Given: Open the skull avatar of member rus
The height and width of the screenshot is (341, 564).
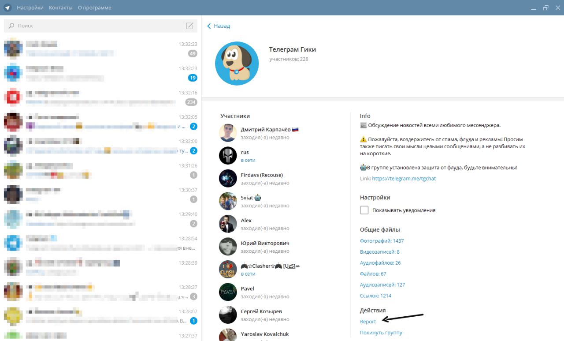Looking at the screenshot, I should (x=228, y=156).
